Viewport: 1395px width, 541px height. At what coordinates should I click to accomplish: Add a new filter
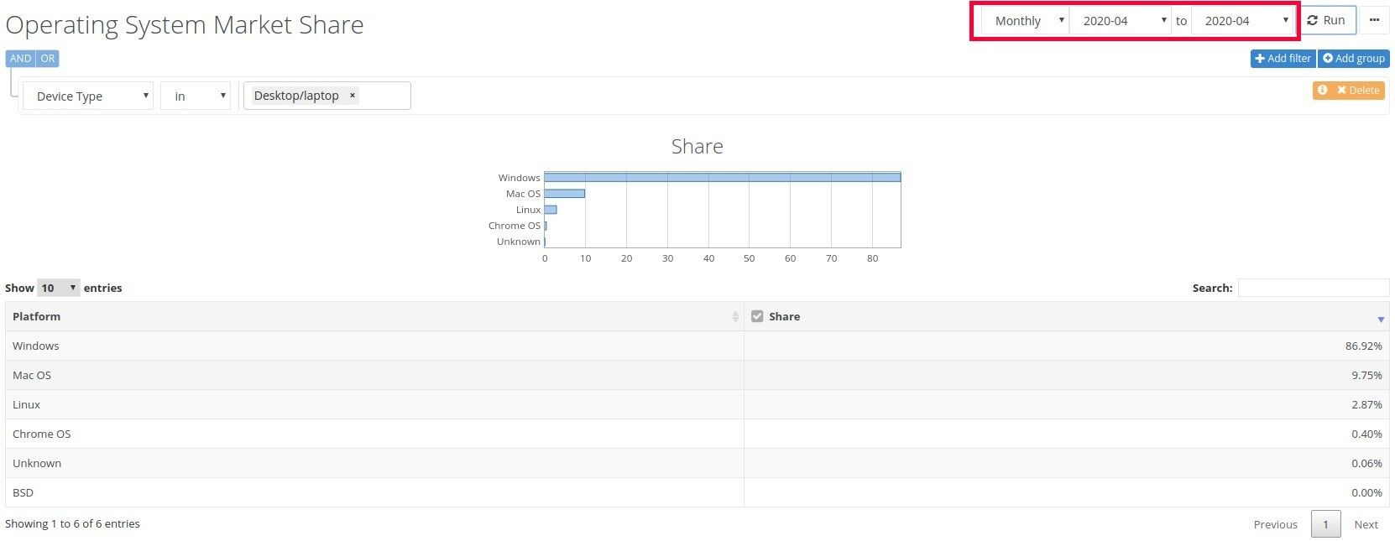click(1283, 59)
